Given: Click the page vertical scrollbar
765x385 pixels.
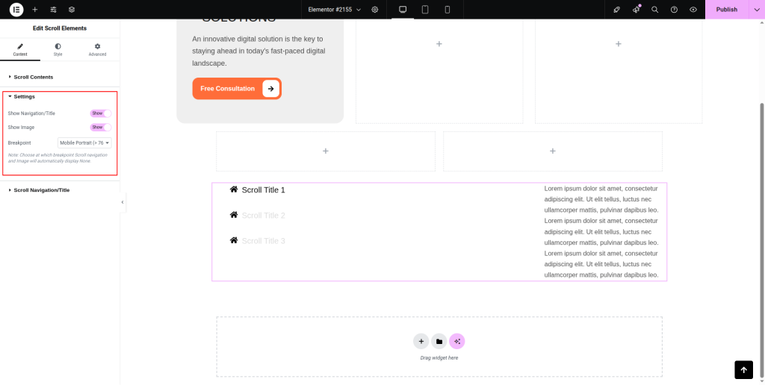Looking at the screenshot, I should 762,239.
